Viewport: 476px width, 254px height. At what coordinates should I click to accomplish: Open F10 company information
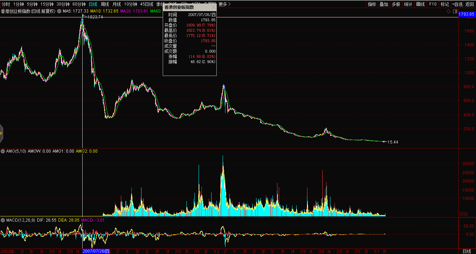(433, 4)
